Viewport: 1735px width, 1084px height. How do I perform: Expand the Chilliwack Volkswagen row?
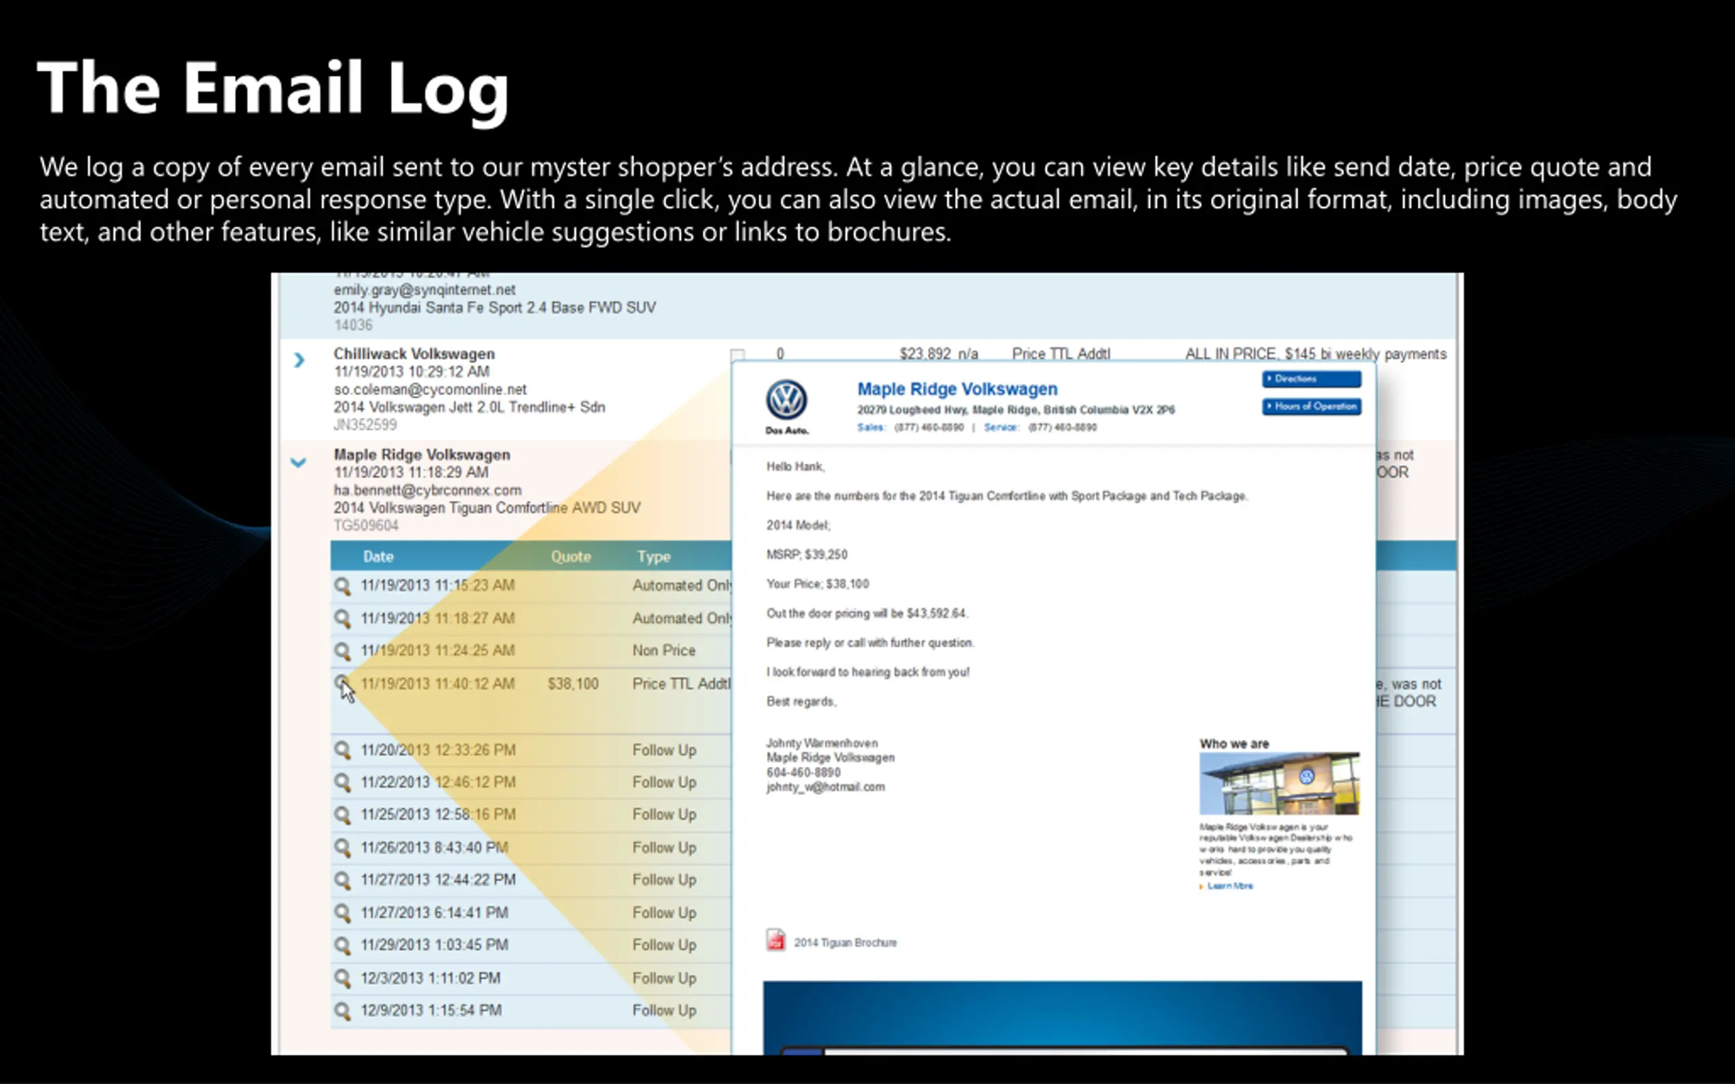tap(299, 360)
